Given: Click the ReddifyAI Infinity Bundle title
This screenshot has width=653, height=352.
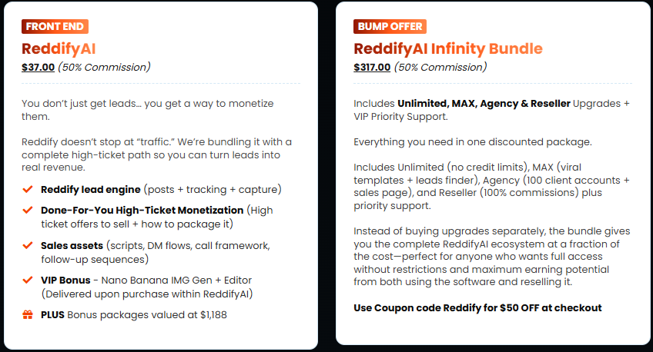Looking at the screenshot, I should pyautogui.click(x=447, y=48).
